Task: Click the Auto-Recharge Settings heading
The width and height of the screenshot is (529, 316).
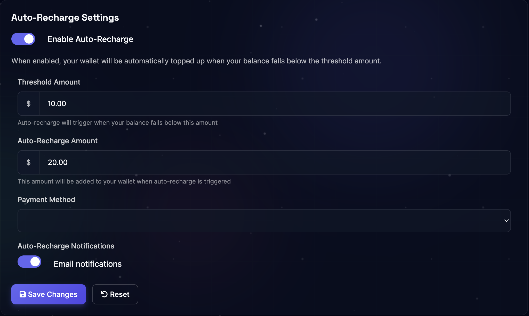Action: click(65, 18)
